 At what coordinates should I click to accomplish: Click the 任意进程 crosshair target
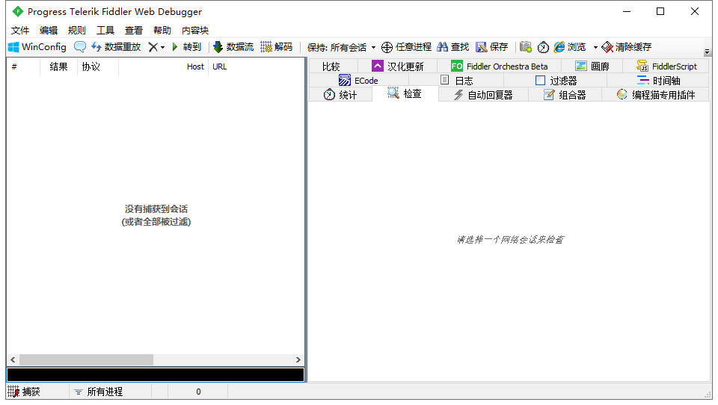407,46
